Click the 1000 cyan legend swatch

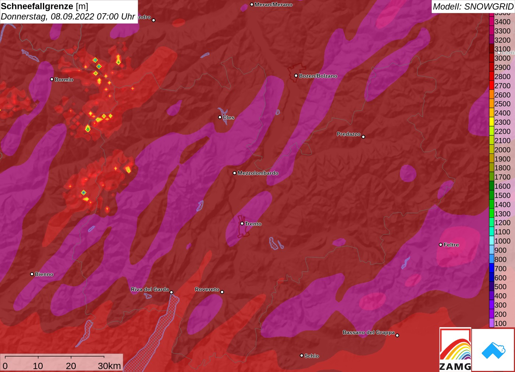click(491, 241)
